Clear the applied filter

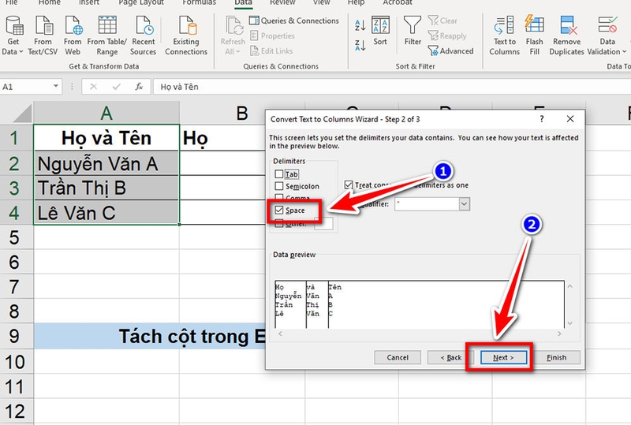coord(442,21)
